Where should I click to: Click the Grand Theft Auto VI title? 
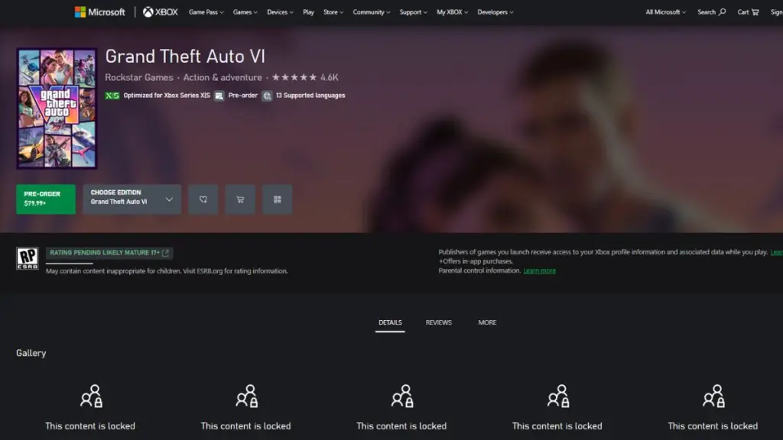(185, 57)
